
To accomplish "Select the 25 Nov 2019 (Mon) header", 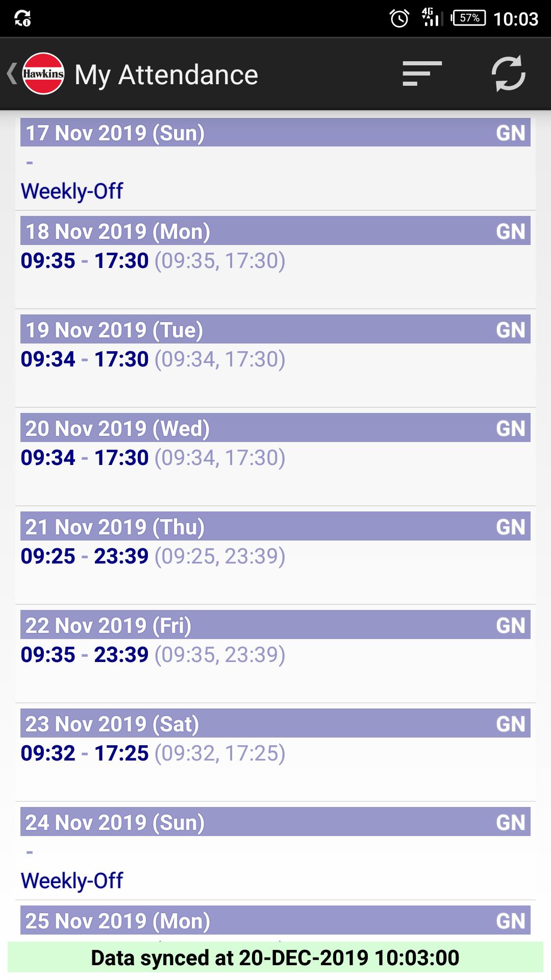I will [x=275, y=920].
